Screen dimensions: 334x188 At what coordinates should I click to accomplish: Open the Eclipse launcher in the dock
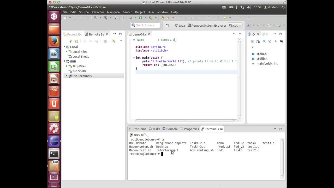click(x=54, y=141)
